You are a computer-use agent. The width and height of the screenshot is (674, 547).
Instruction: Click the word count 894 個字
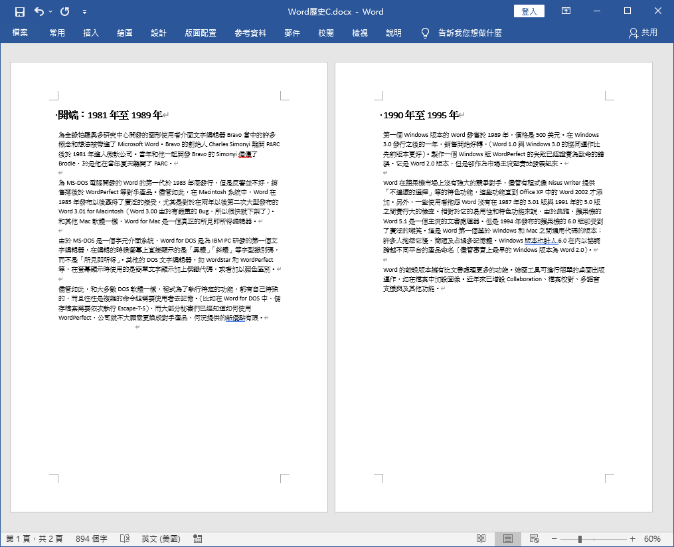point(91,539)
